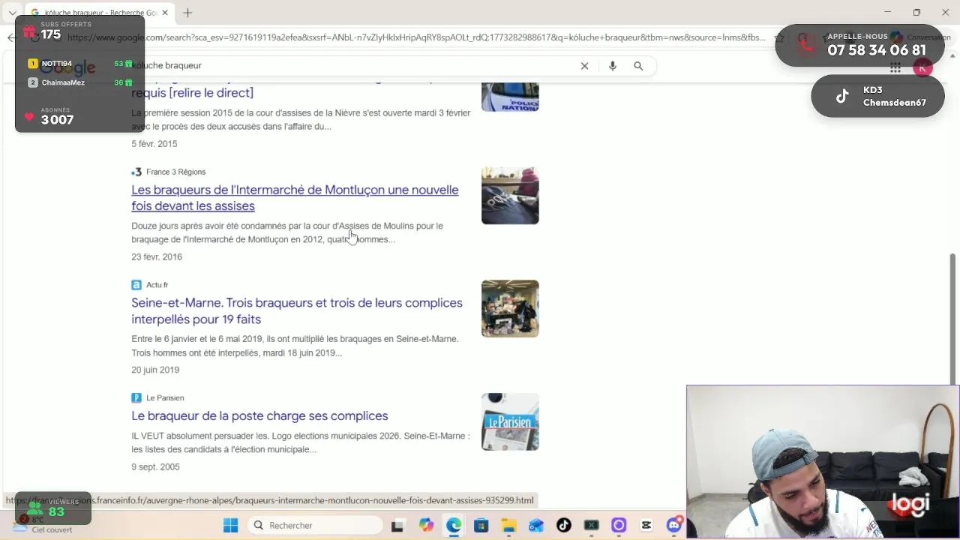This screenshot has width=960, height=540.
Task: Open the police nationale article thumbnail
Action: tap(510, 96)
